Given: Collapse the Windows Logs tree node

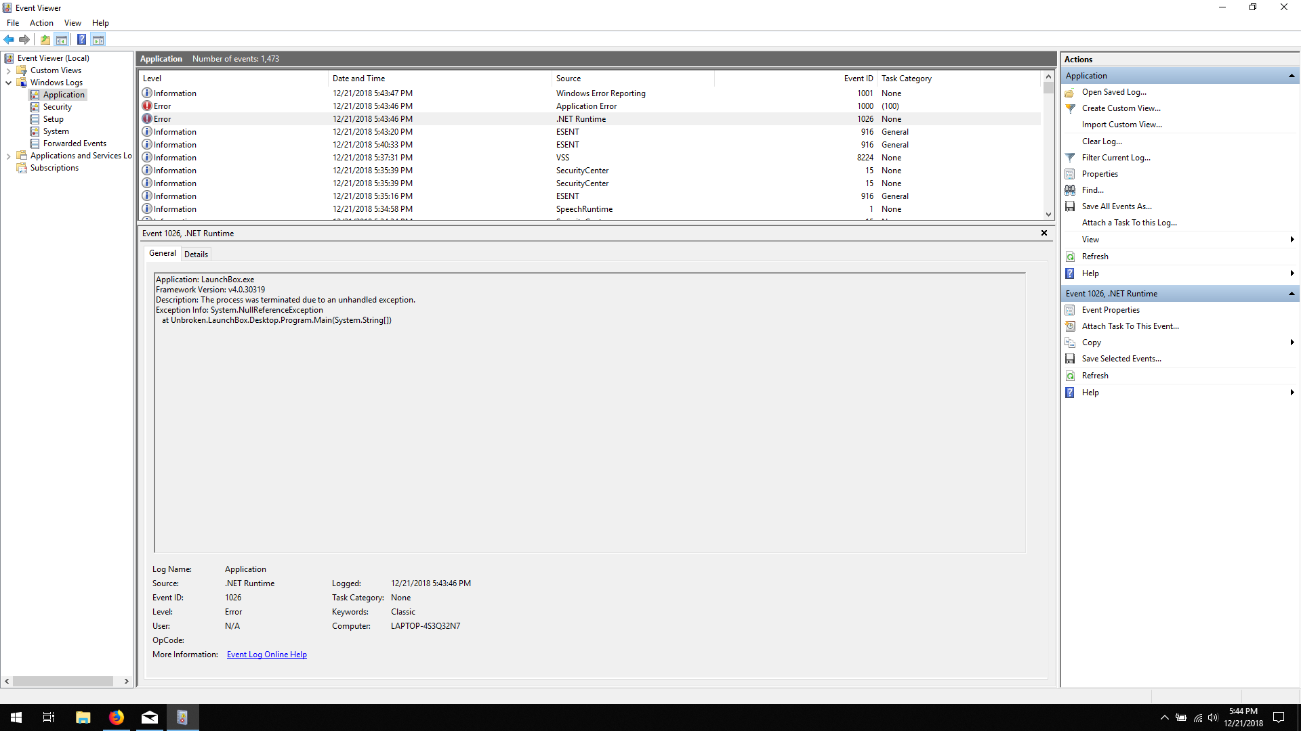Looking at the screenshot, I should (x=8, y=83).
